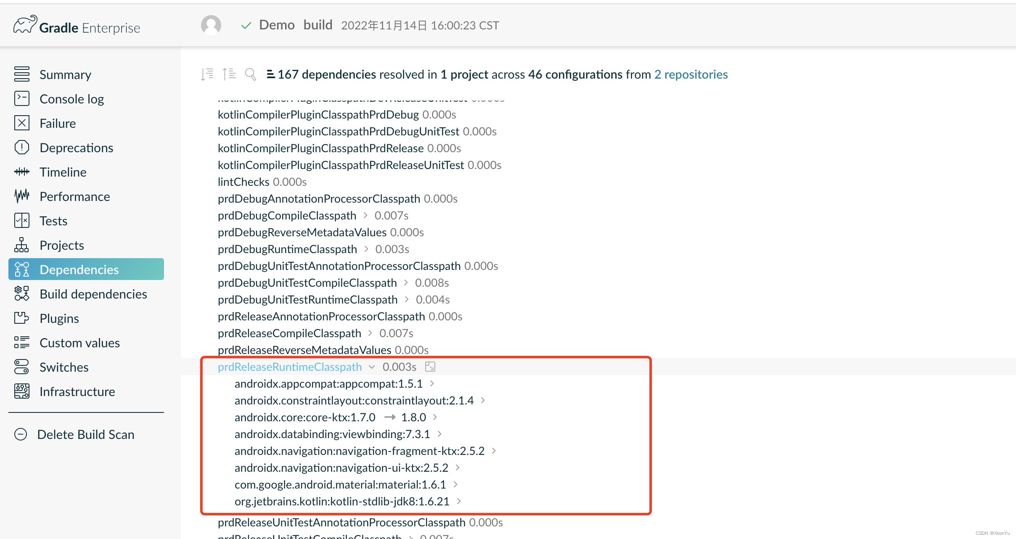The width and height of the screenshot is (1016, 539).
Task: Click the user avatar icon
Action: point(211,25)
